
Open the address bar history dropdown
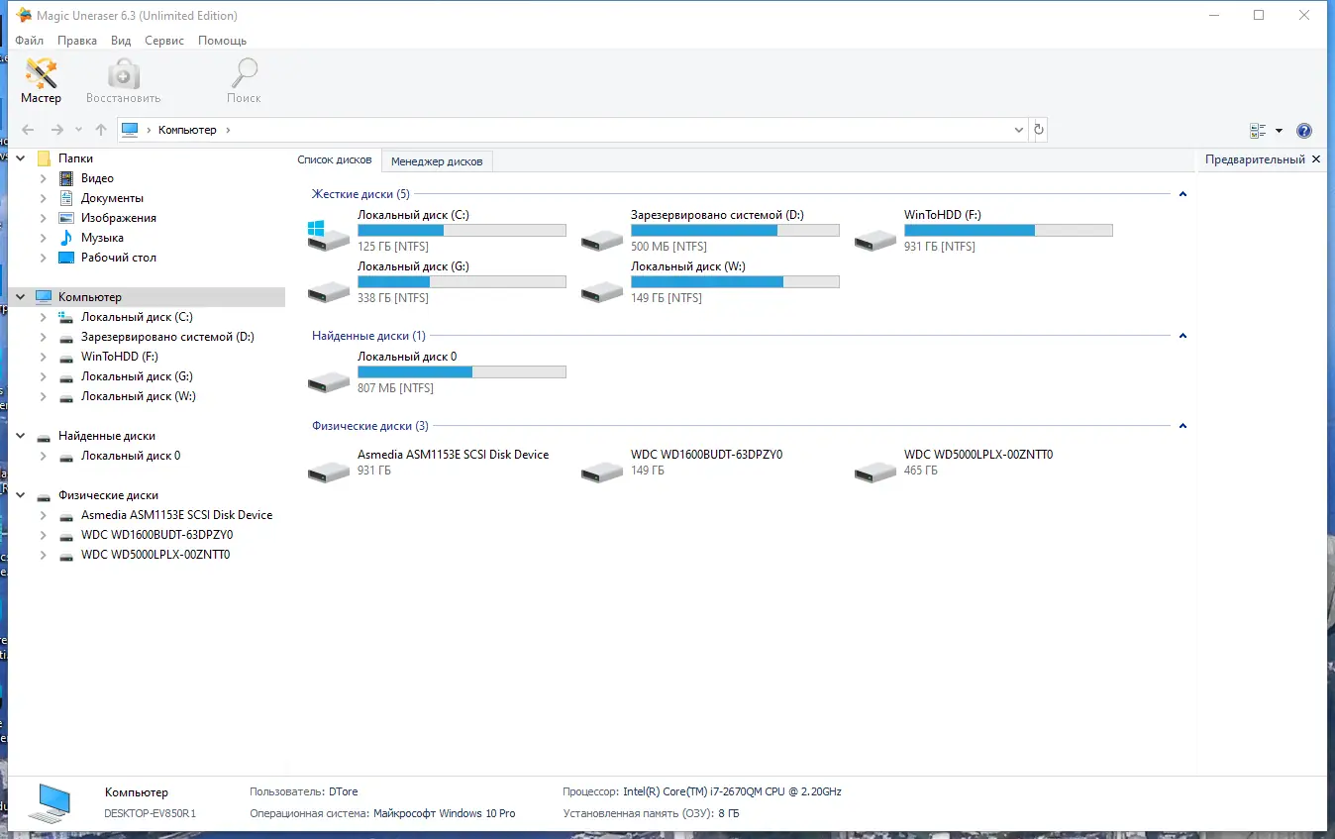tap(1020, 130)
